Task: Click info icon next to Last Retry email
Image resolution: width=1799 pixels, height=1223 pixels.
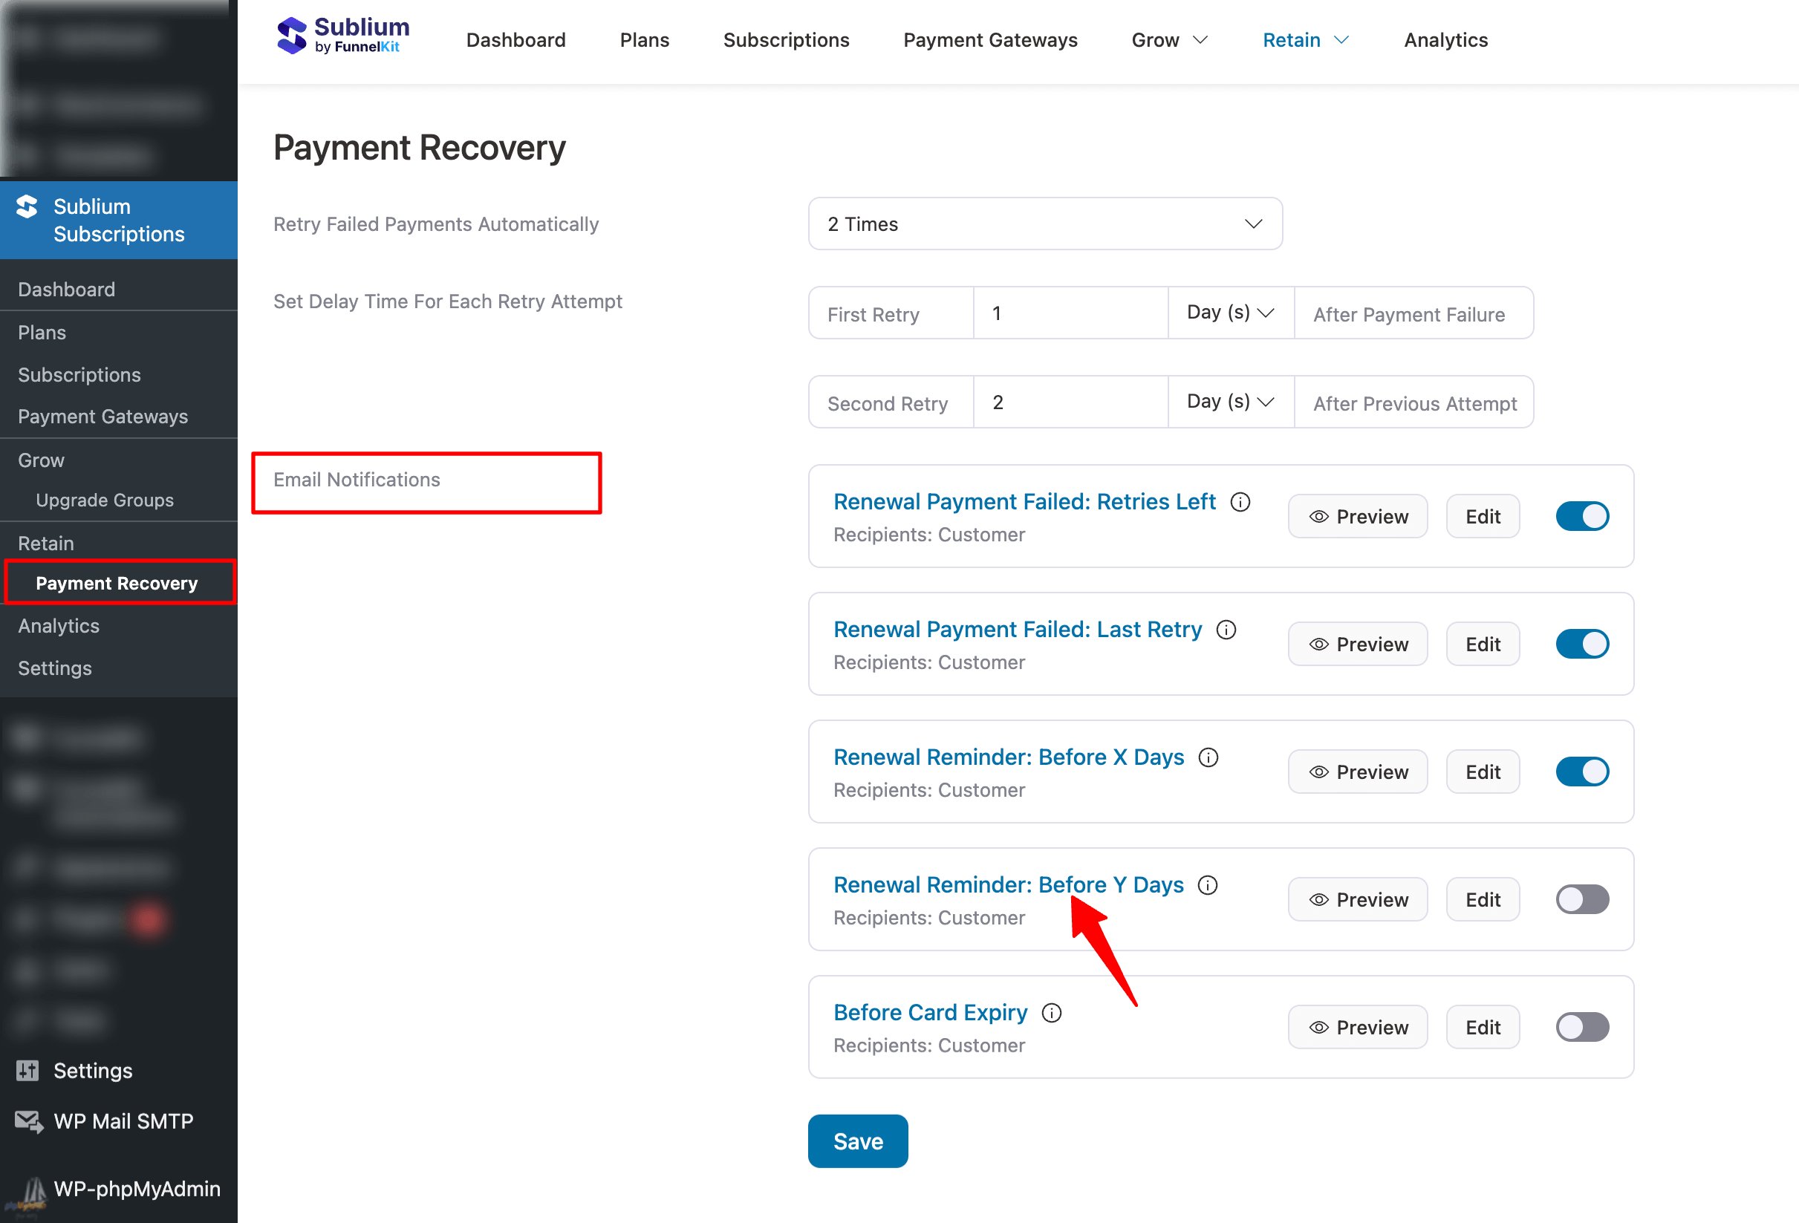Action: [1226, 630]
